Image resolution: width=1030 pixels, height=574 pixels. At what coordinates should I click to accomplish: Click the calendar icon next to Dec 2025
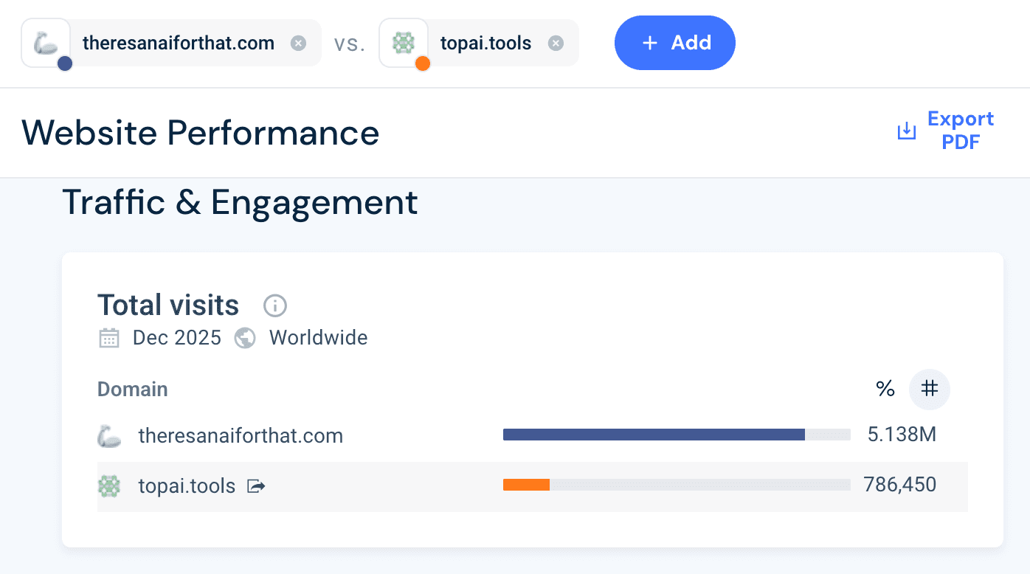click(109, 339)
